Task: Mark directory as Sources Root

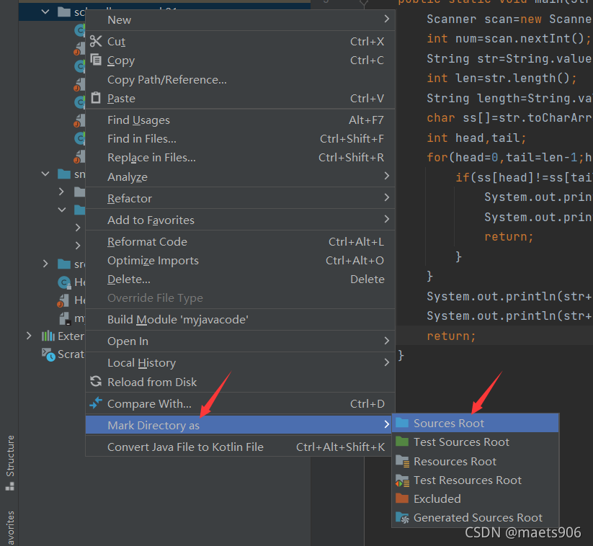Action: point(476,423)
